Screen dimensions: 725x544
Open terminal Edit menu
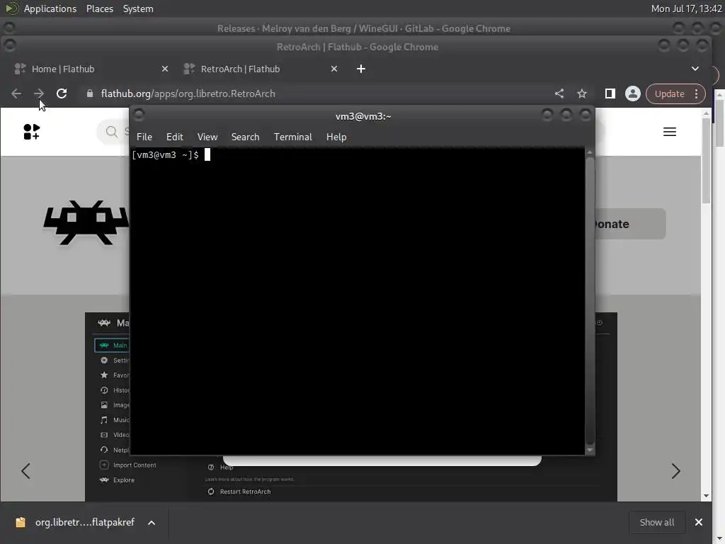pos(174,137)
